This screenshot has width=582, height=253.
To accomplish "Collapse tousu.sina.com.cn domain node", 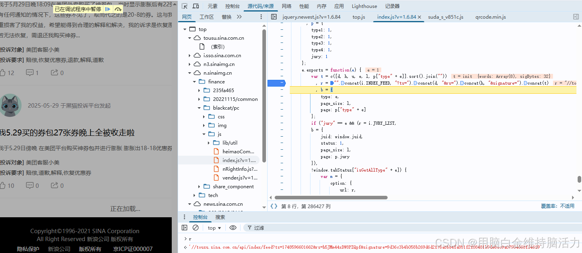I will tap(190, 38).
